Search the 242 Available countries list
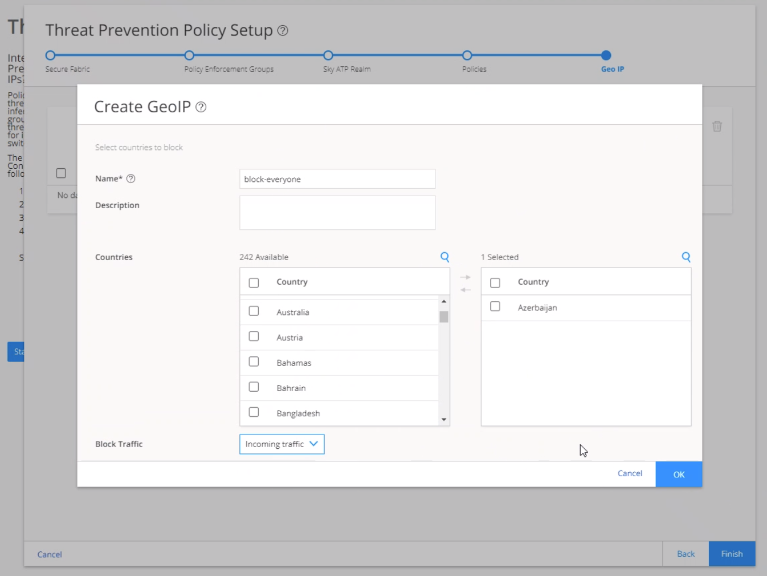This screenshot has width=767, height=576. click(x=445, y=257)
